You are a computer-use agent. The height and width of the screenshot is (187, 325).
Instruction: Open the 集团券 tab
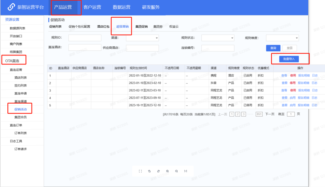158,27
